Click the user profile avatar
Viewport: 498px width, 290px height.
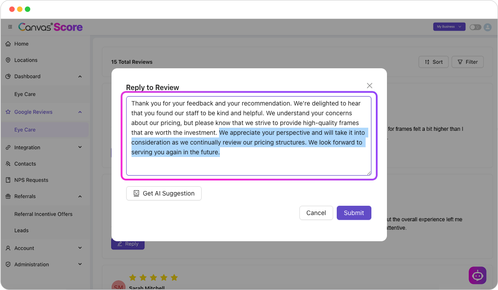487,27
